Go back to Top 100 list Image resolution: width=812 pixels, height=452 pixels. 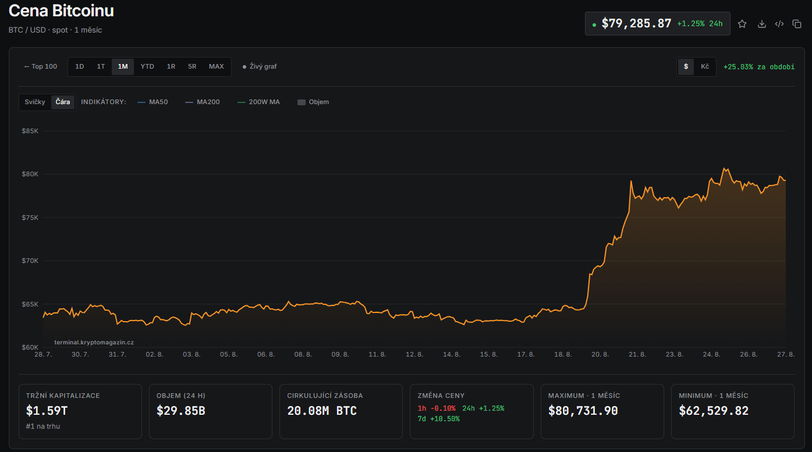coord(41,66)
